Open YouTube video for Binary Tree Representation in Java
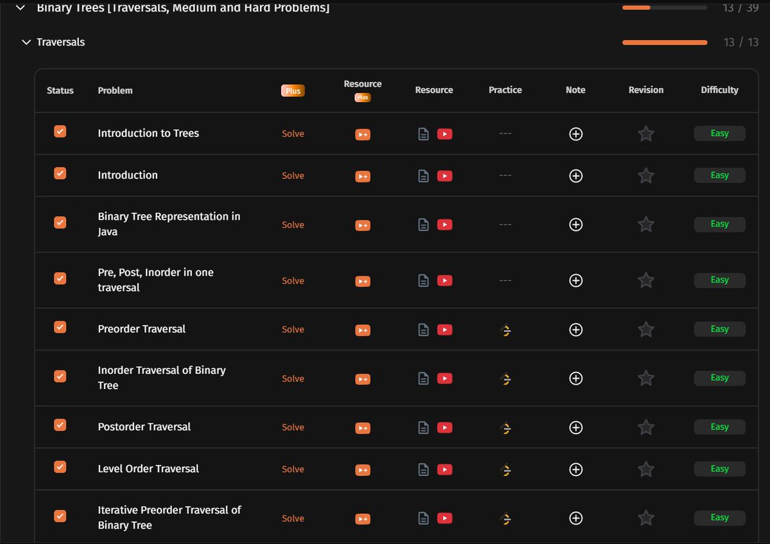This screenshot has height=544, width=770. coord(445,224)
